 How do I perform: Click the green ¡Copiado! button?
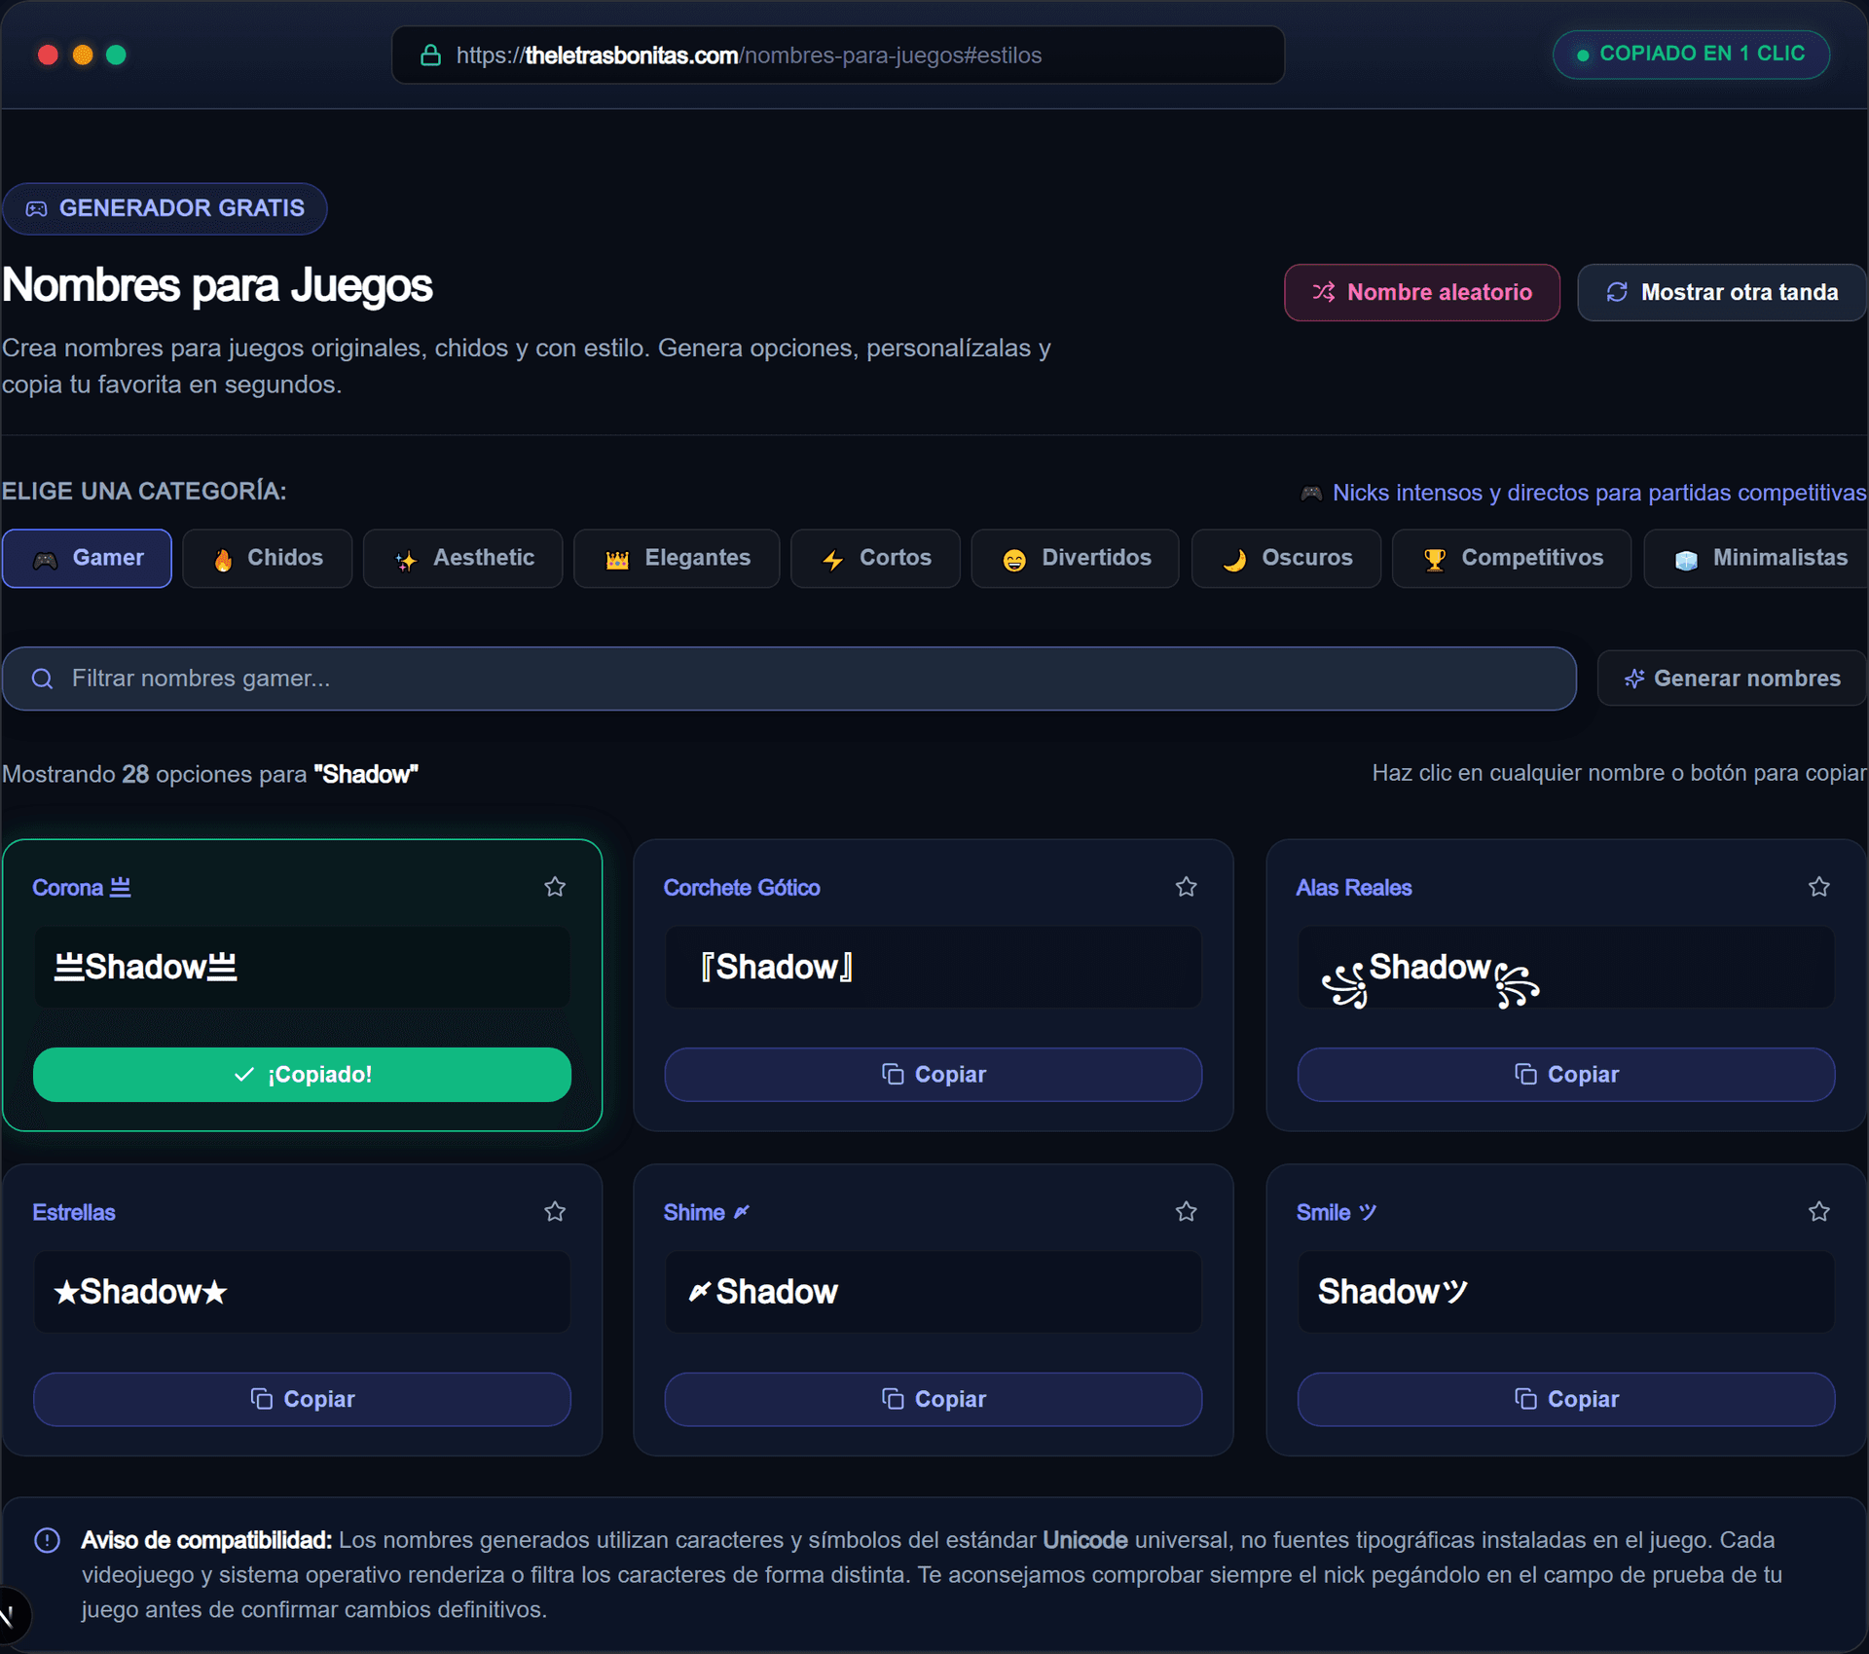click(x=302, y=1075)
